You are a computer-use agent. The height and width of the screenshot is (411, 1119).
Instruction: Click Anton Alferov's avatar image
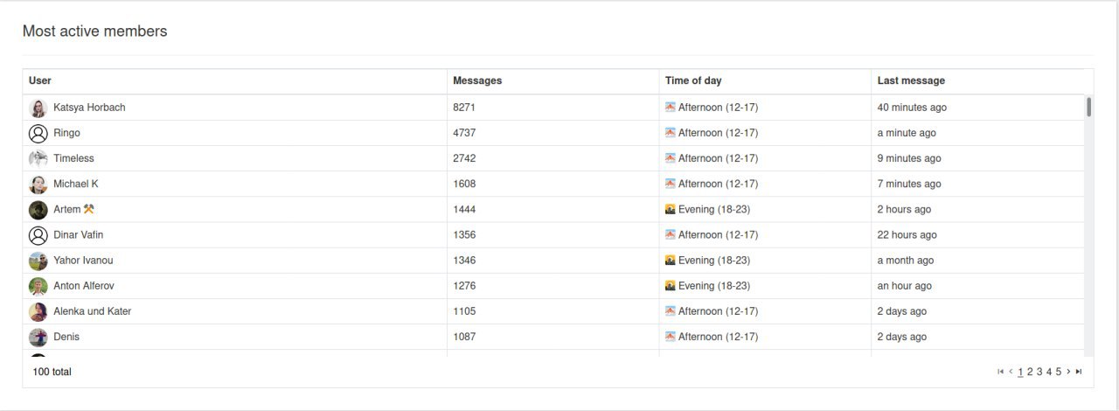coord(38,286)
